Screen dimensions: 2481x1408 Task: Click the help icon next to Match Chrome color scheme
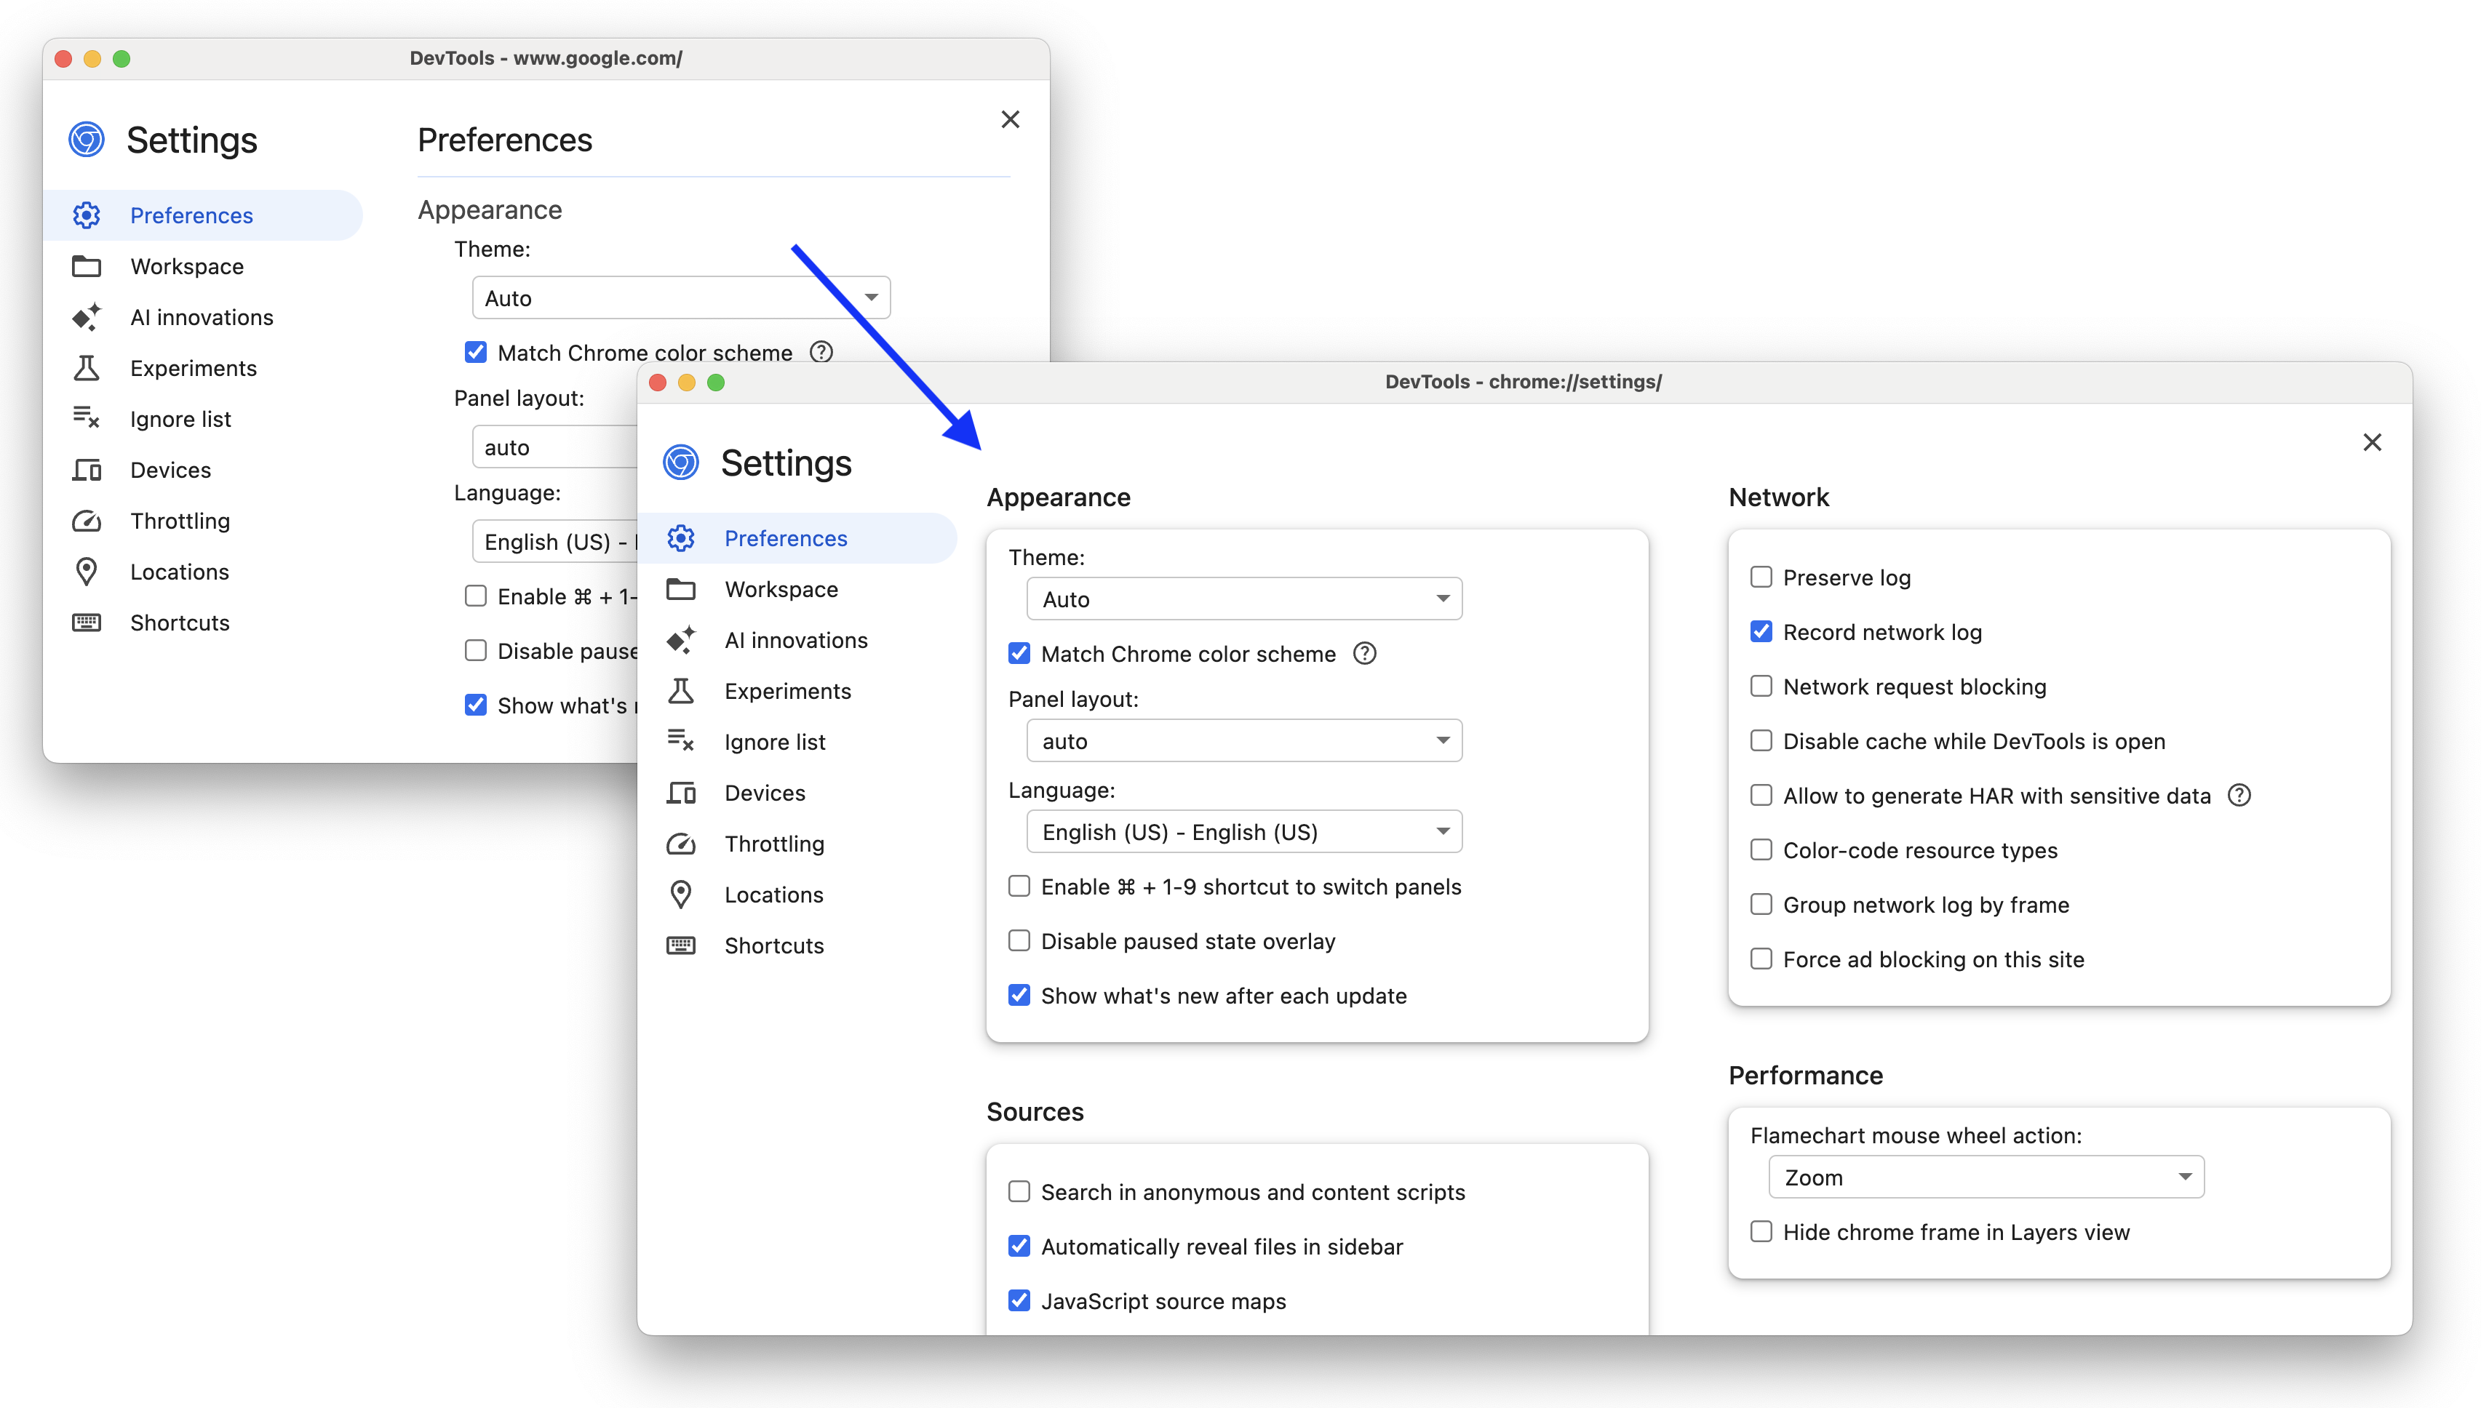coord(1365,654)
